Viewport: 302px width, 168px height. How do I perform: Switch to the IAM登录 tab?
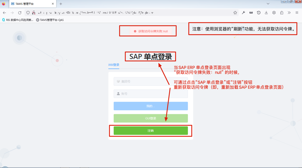click(114, 65)
